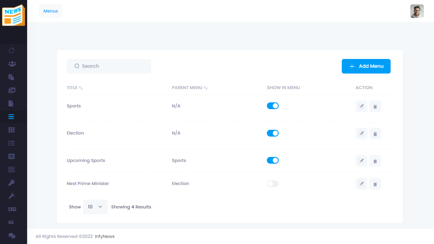Click the N/A parent cell of Election row
The height and width of the screenshot is (244, 434).
(x=176, y=133)
